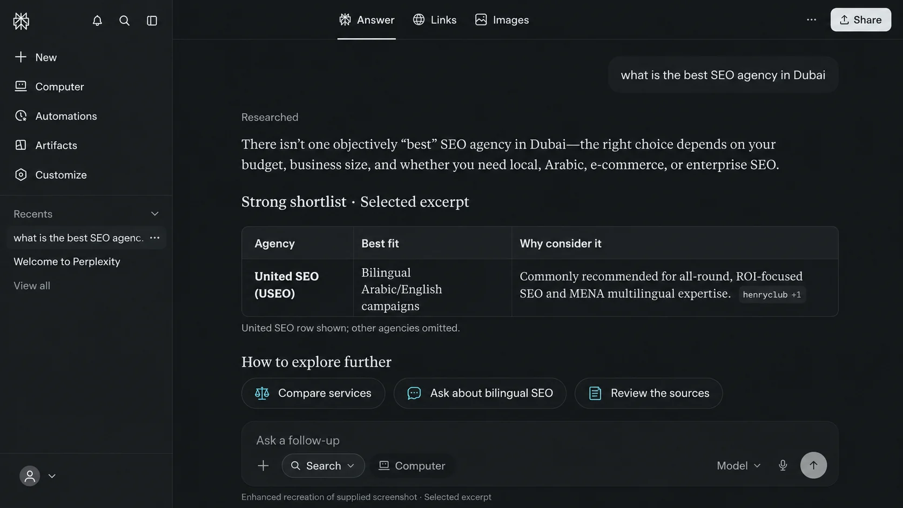Open the henryclub +1 source citation
This screenshot has width=903, height=508.
pos(772,295)
